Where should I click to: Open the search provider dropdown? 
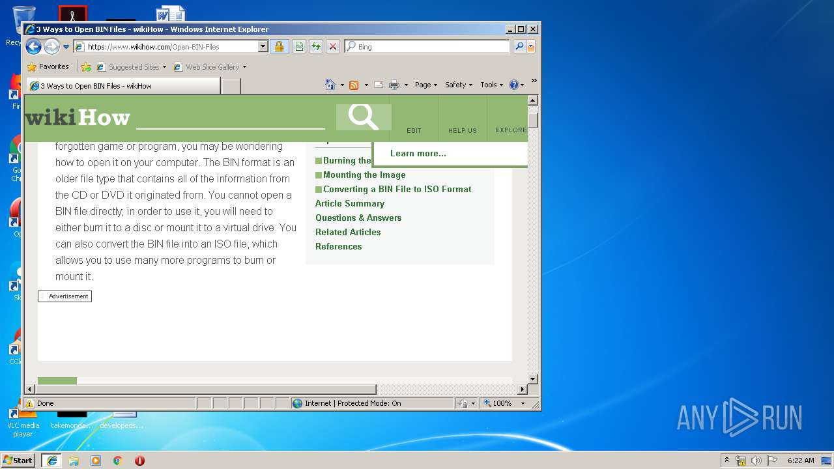[x=531, y=46]
